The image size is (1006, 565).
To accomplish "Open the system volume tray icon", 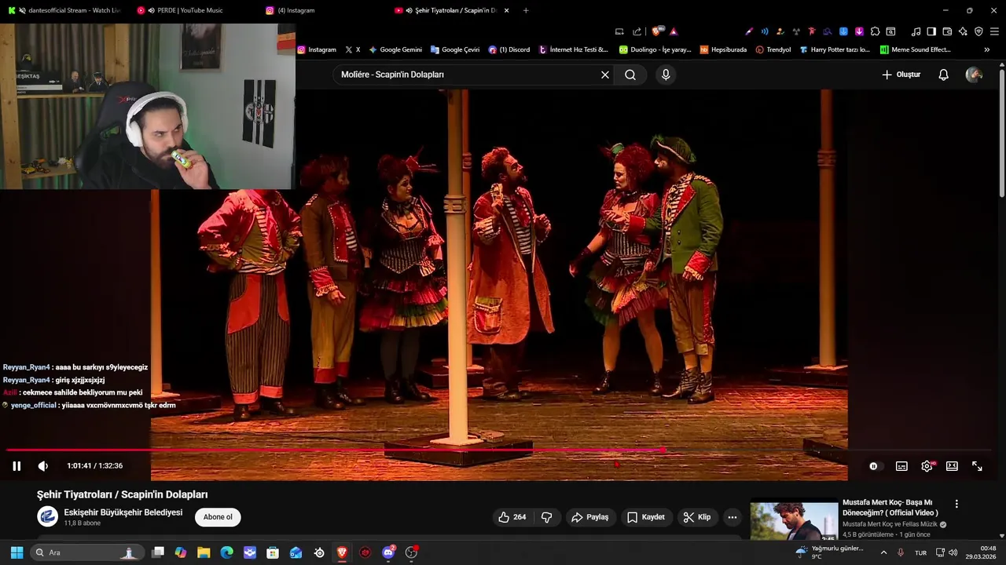I will (953, 552).
